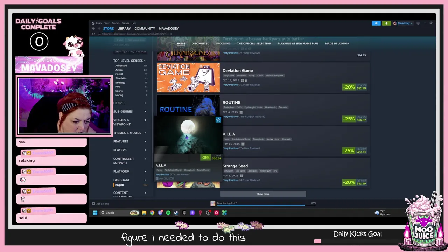Open the Games menu
This screenshot has width=448, height=252.
tap(125, 23)
